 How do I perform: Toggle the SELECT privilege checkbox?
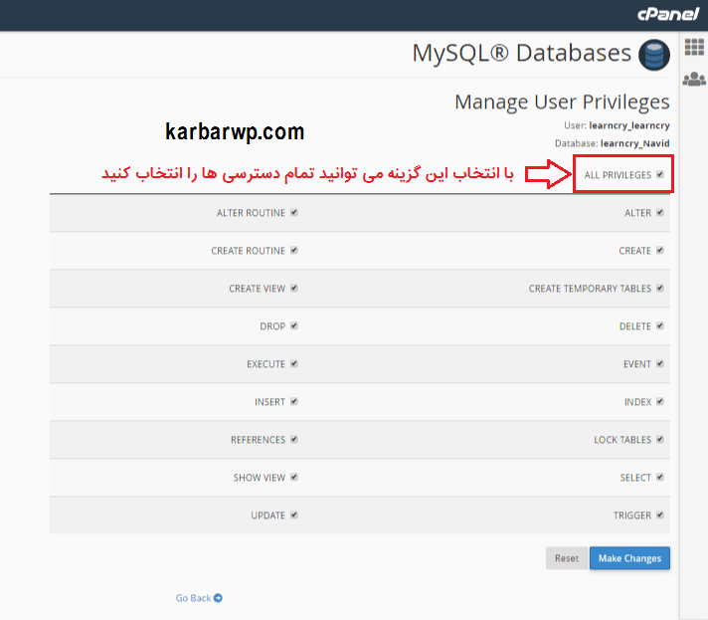(660, 477)
